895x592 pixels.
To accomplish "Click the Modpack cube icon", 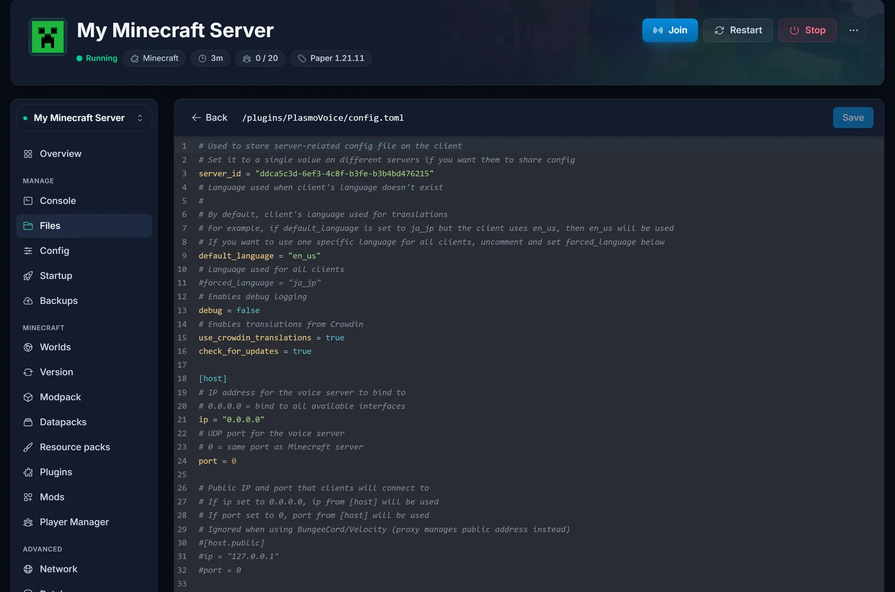I will (x=28, y=397).
